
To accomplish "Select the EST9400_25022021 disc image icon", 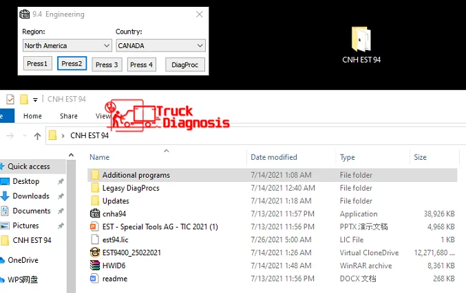I will point(95,253).
